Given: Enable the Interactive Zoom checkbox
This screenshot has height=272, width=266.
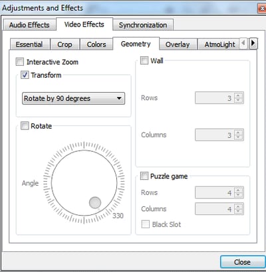Looking at the screenshot, I should [20, 62].
